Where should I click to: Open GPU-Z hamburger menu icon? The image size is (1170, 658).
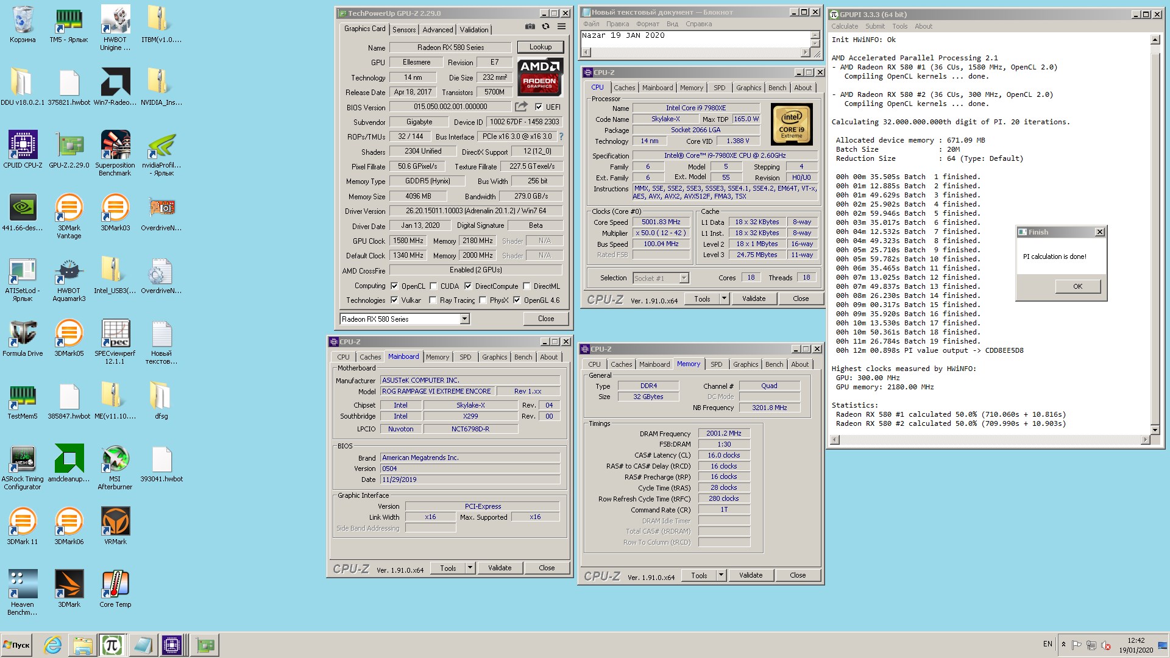[561, 27]
